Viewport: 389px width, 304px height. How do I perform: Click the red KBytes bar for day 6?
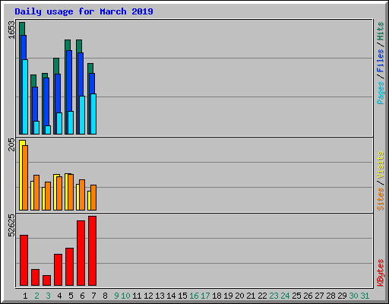81,253
